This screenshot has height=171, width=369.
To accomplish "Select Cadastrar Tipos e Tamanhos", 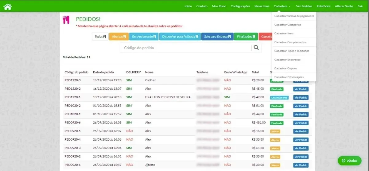I will point(294,51).
